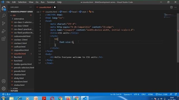
Task: Open the Edit menu
Action: point(14,2)
